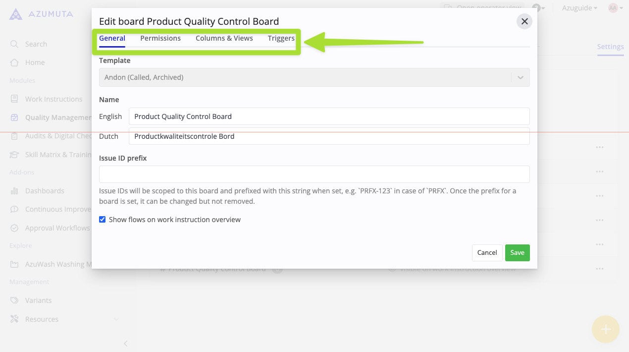Viewport: 629px width, 352px height.
Task: Expand the Resources section chevron
Action: point(116,319)
